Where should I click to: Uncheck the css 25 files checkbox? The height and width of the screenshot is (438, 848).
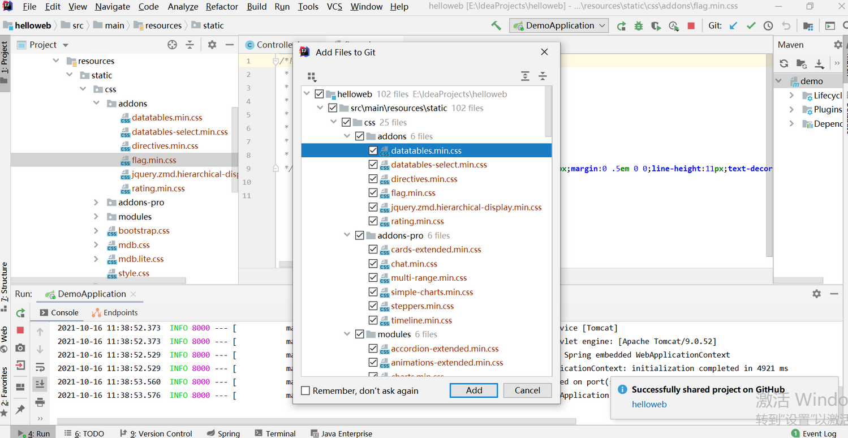point(346,122)
